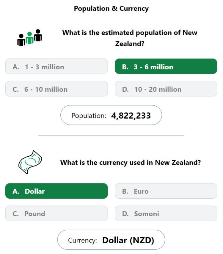Select answer B. 3 - 6 million
Viewport: 223px width, 254px height.
[166, 66]
